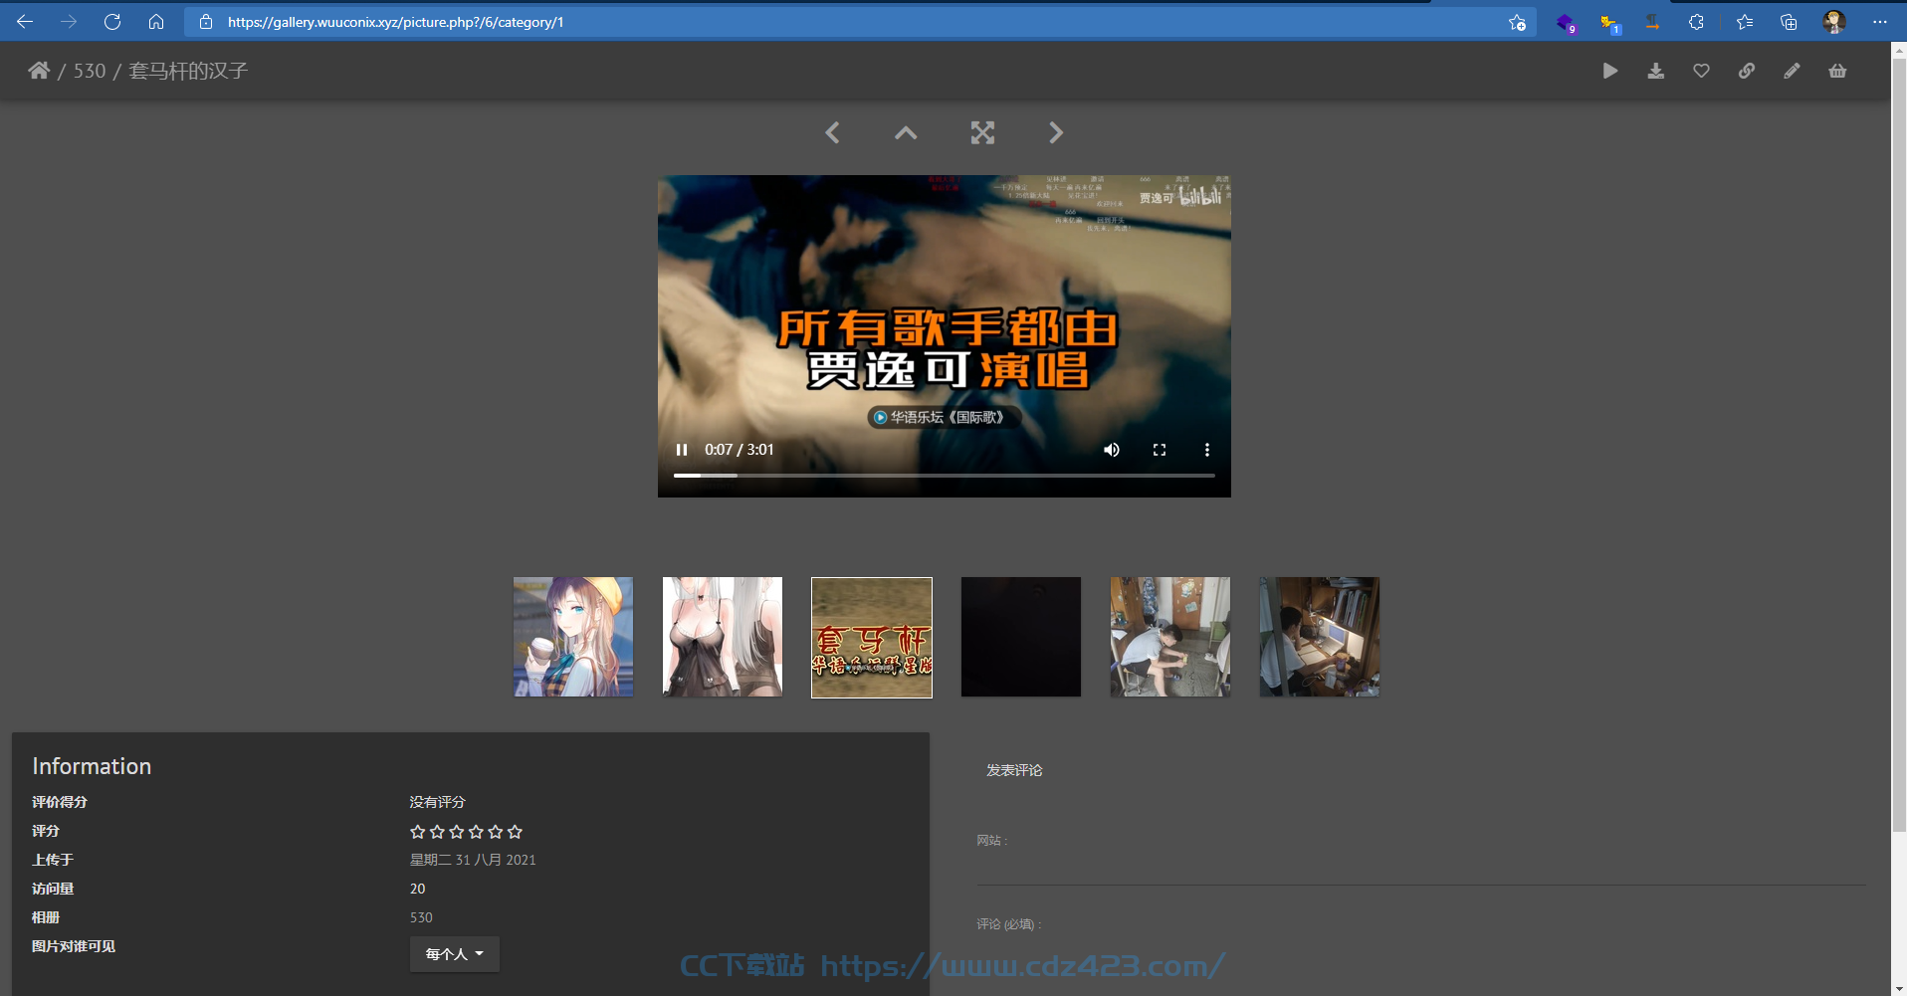
Task: Open the yellow extension icon with badge
Action: [x=1609, y=23]
